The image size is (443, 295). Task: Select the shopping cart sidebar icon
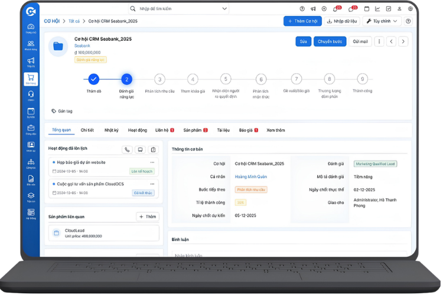pos(31,78)
